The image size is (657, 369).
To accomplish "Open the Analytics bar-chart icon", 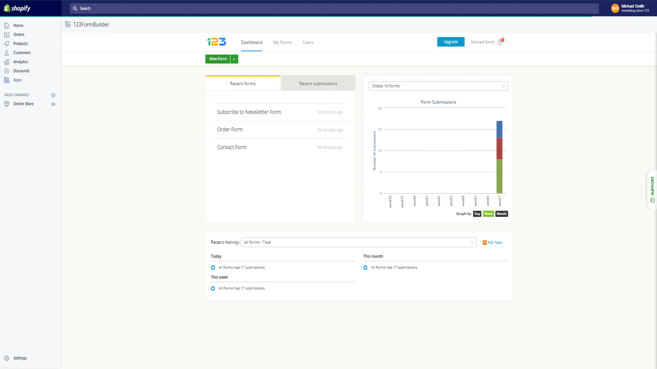I will click(x=7, y=61).
